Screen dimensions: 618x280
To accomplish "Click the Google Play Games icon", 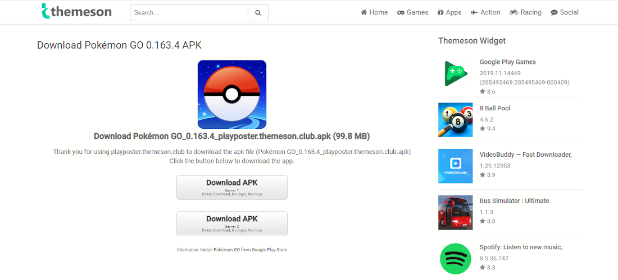I will point(455,73).
